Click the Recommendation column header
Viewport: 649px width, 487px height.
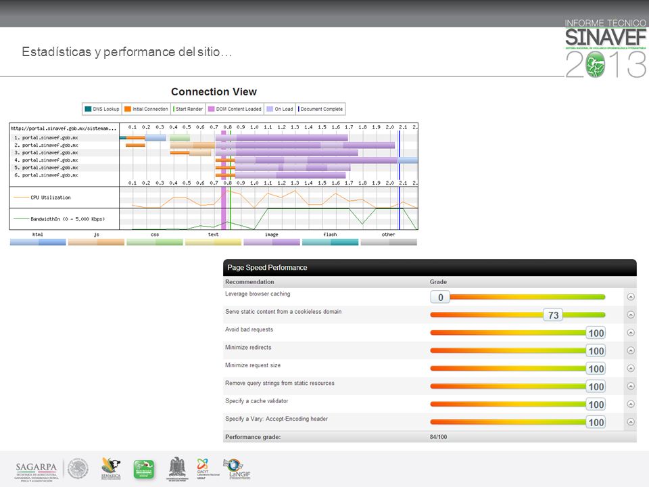pyautogui.click(x=249, y=281)
